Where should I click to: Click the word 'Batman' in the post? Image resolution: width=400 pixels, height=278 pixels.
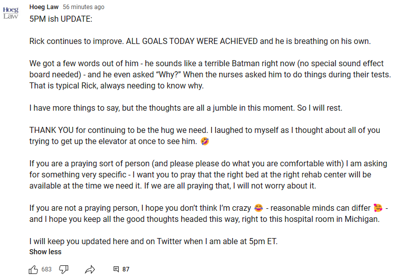click(245, 63)
